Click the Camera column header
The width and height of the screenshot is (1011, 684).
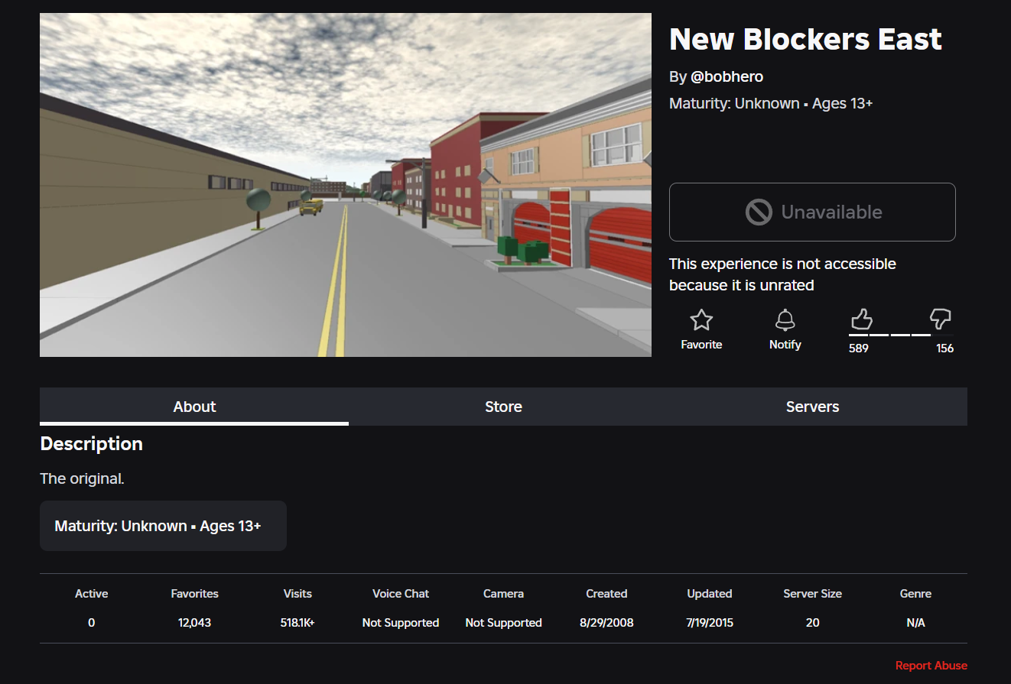click(503, 594)
